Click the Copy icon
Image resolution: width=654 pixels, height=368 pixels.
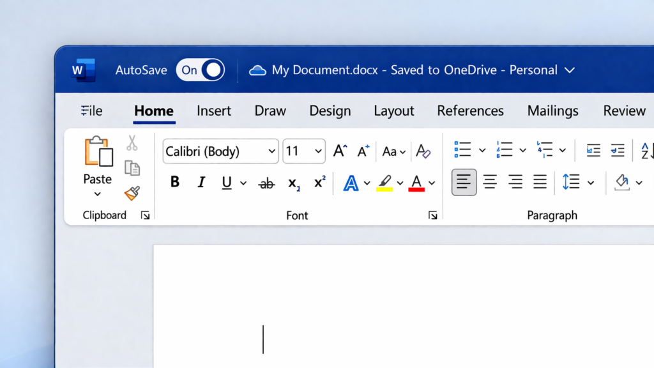[132, 168]
